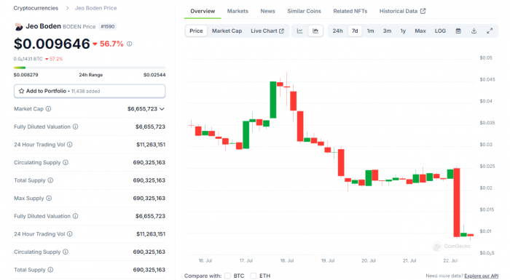Open the calendar date range picker
The width and height of the screenshot is (510, 280).
458,31
